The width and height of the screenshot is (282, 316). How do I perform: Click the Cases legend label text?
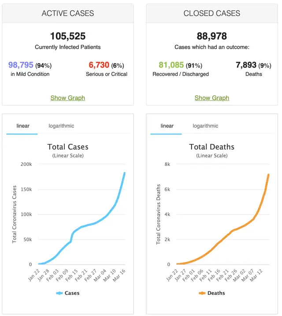72,293
